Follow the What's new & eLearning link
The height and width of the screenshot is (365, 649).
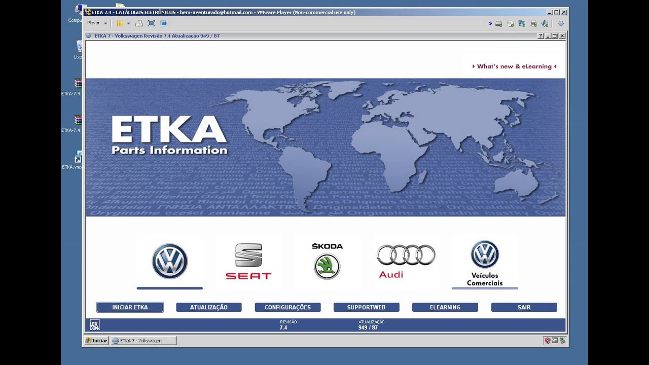coord(514,66)
